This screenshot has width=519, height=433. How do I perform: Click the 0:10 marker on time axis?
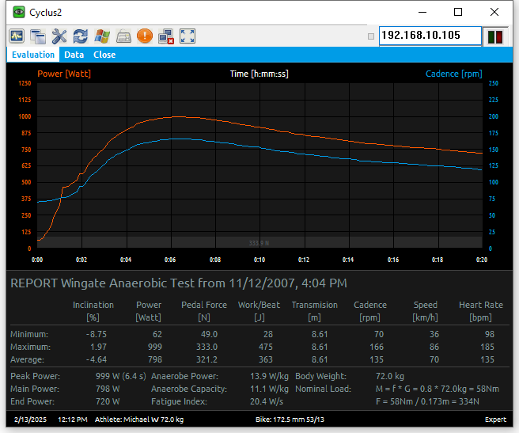coord(259,259)
